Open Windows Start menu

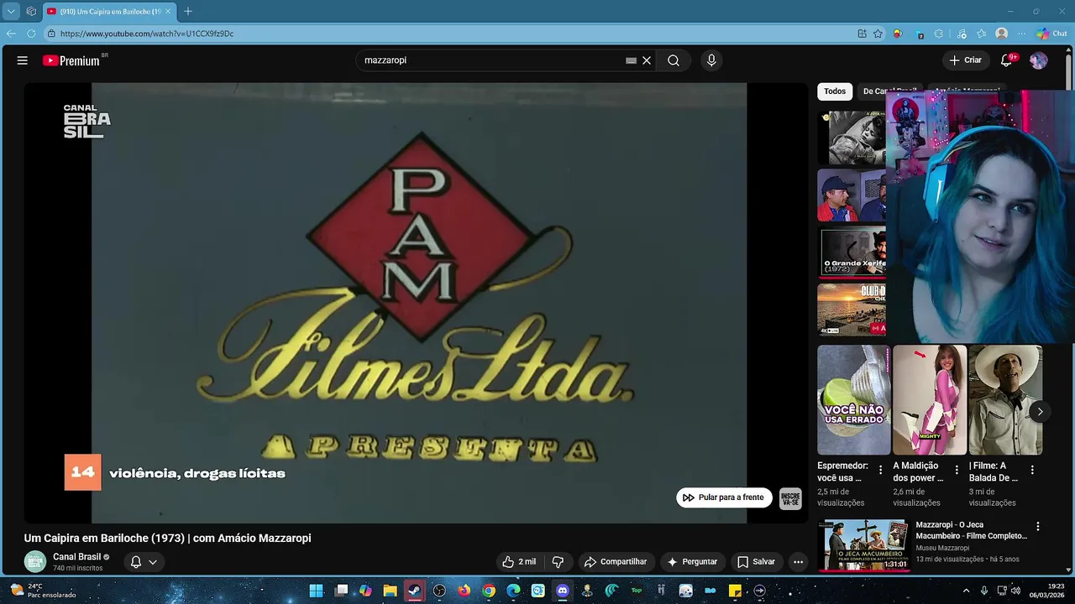(316, 591)
